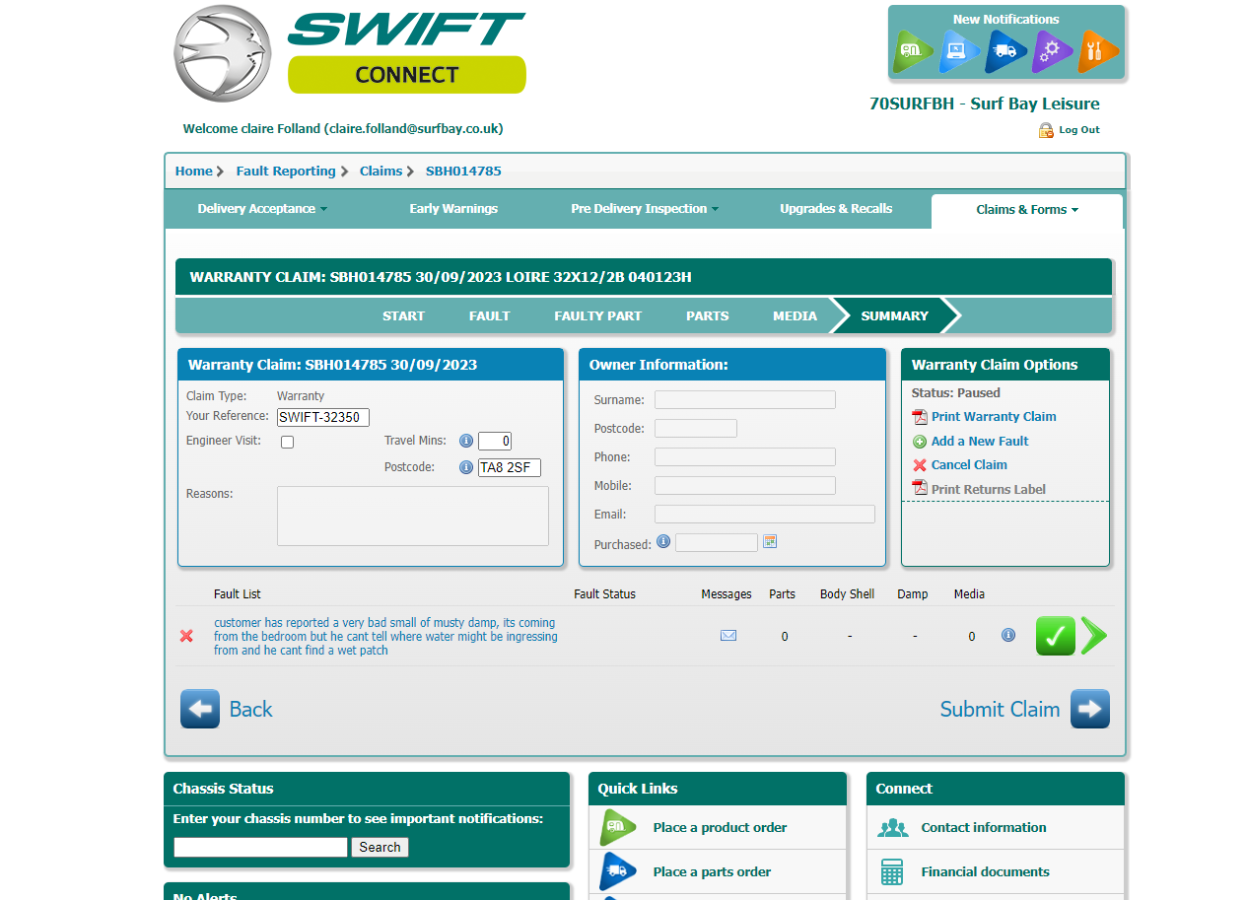Go to the FAULTY PART step

click(598, 316)
